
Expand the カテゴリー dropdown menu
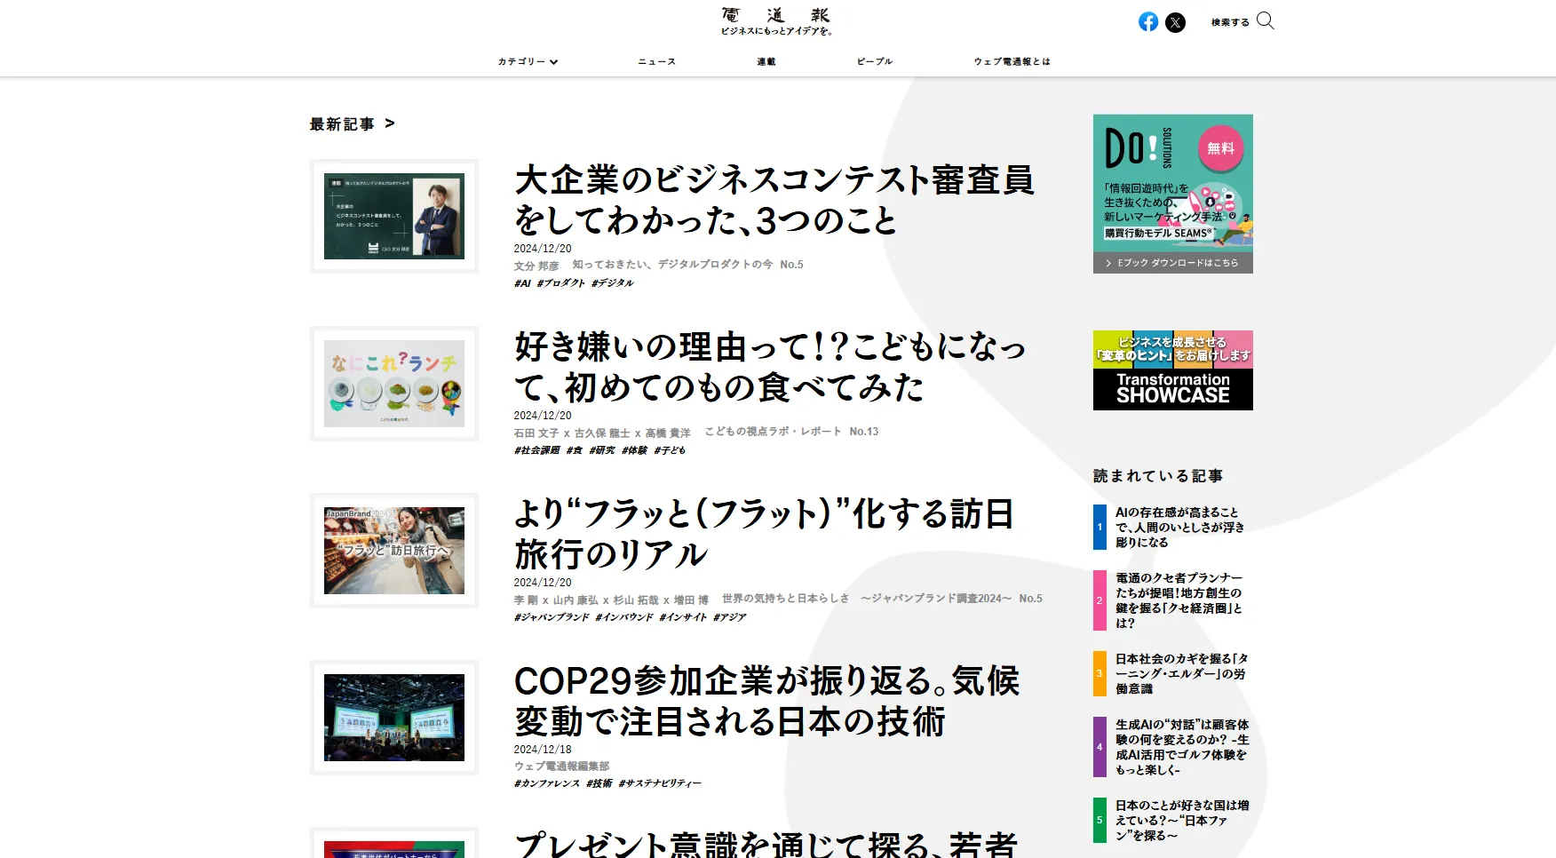pyautogui.click(x=528, y=61)
